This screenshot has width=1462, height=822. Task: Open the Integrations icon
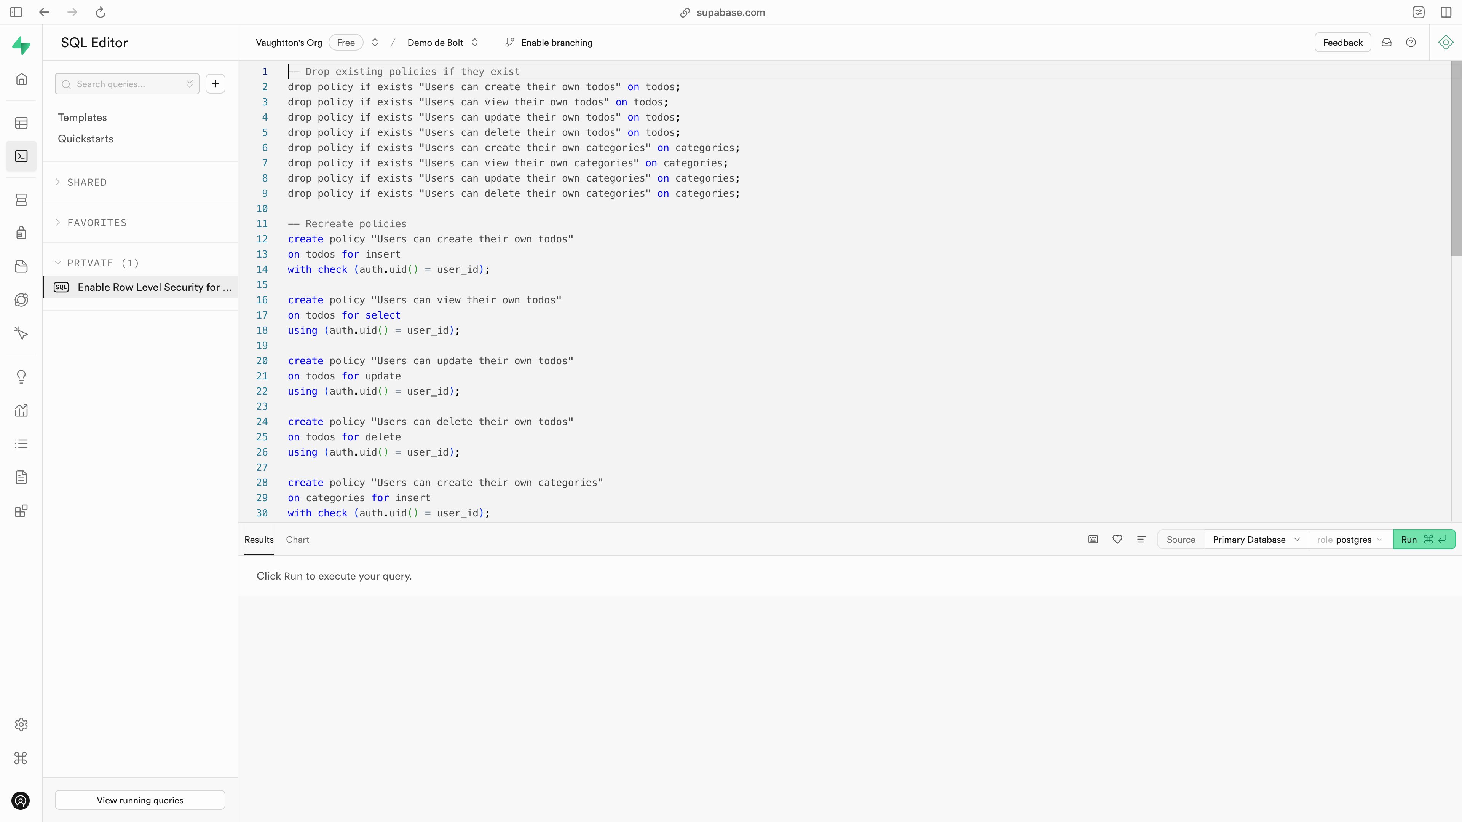point(21,511)
